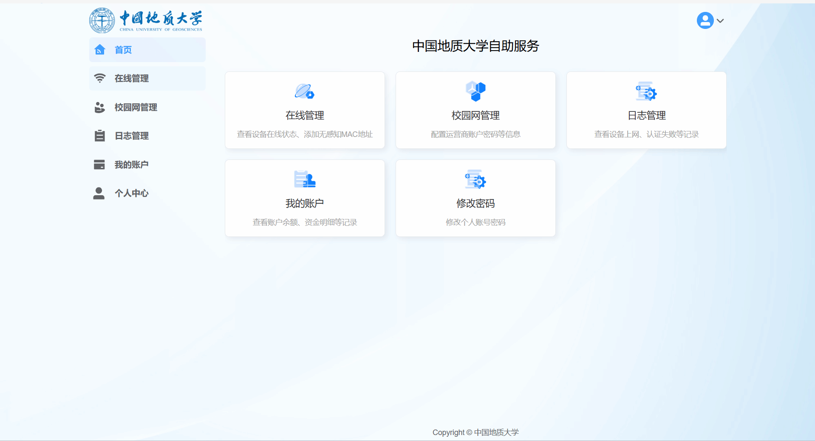Open 个人中心 text in the sidebar
The height and width of the screenshot is (441, 815).
(132, 193)
